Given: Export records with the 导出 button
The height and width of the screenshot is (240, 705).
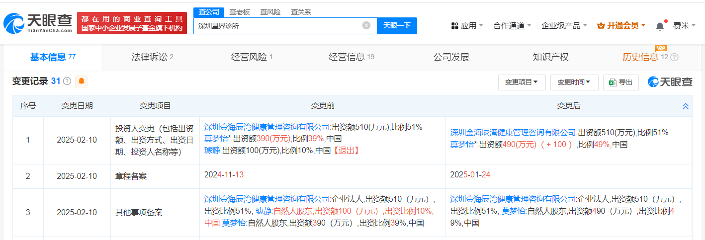Looking at the screenshot, I should pos(621,82).
